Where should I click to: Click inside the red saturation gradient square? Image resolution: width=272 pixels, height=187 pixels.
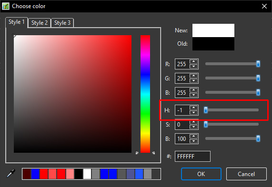[72, 94]
